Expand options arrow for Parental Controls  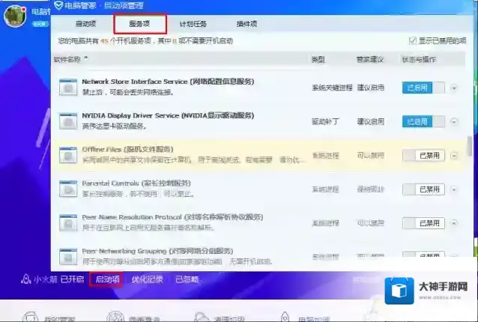click(x=454, y=189)
